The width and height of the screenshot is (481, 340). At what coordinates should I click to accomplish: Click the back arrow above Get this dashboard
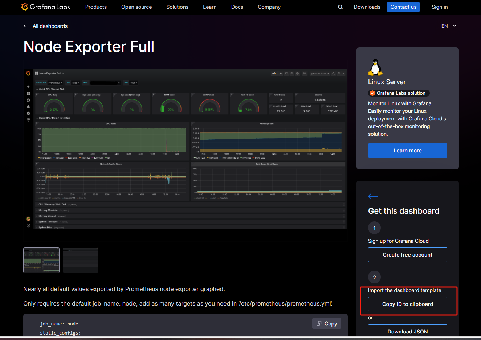[x=373, y=196]
